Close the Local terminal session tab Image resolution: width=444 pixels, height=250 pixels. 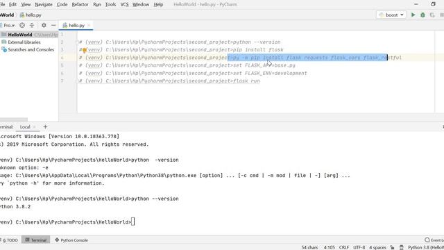(35, 127)
